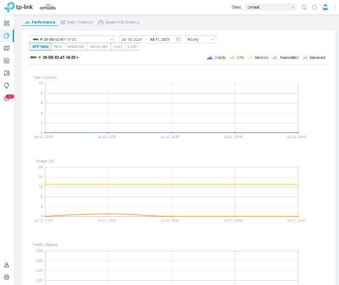
Task: Open the Devices sidebar icon
Action: 7,61
